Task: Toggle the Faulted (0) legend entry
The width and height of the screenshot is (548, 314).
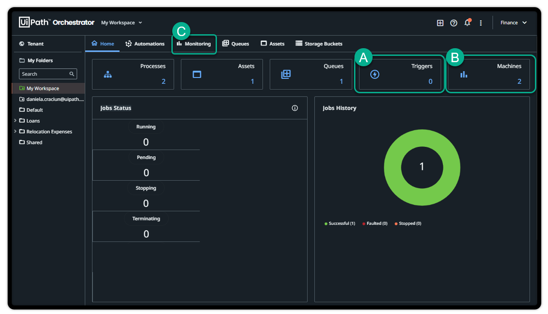Action: tap(375, 223)
